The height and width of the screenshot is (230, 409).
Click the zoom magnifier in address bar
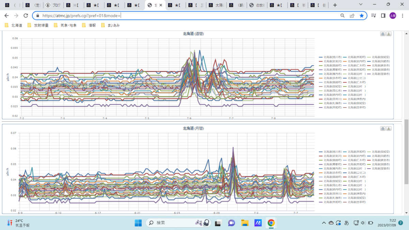343,16
